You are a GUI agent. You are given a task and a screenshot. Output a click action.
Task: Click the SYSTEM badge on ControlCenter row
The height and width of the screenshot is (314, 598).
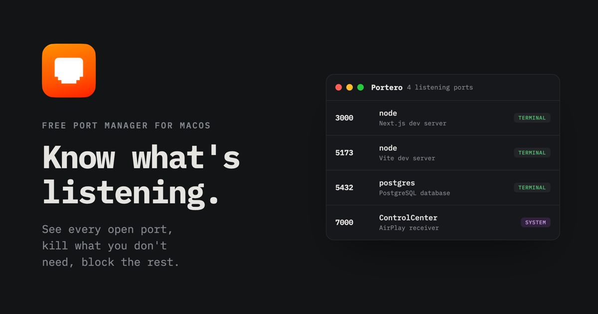(x=536, y=223)
